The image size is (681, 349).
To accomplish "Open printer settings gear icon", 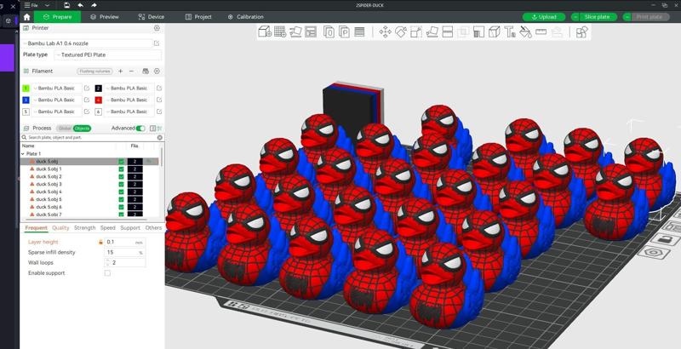I will tap(157, 28).
